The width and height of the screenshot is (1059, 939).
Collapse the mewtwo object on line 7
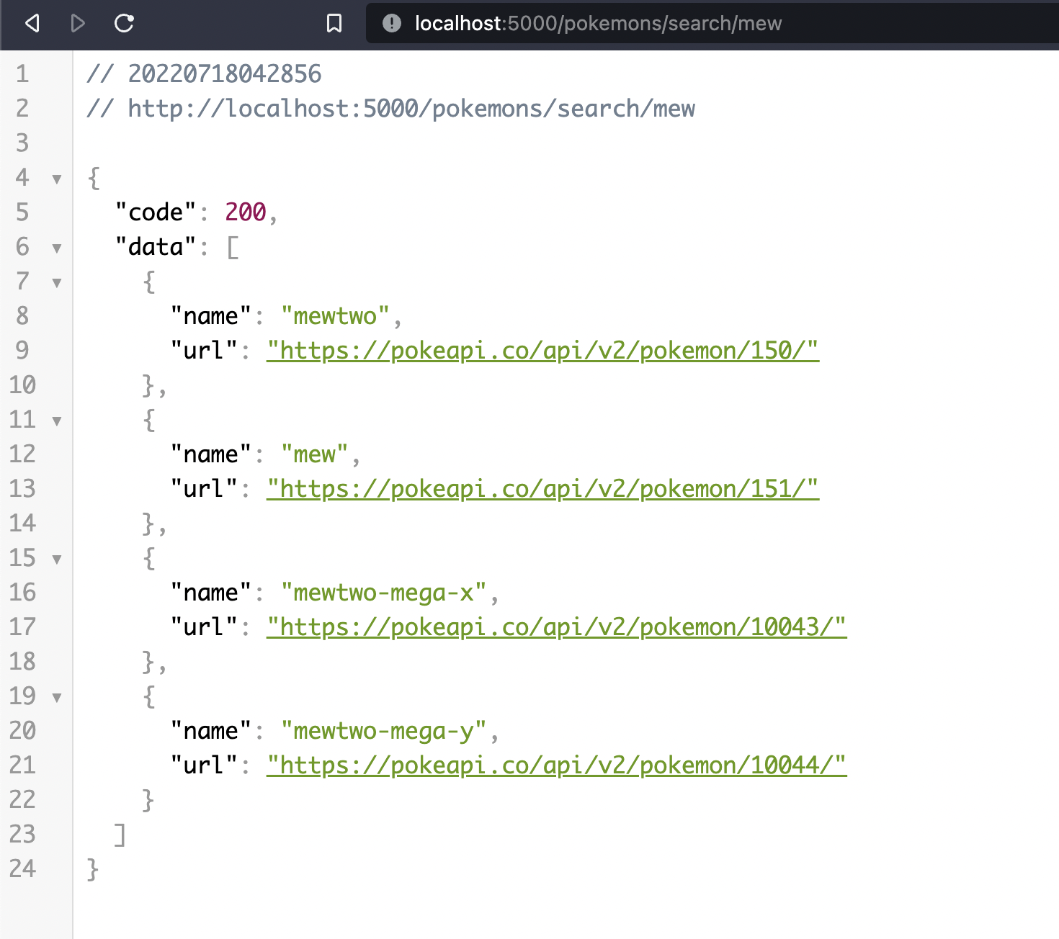[56, 283]
